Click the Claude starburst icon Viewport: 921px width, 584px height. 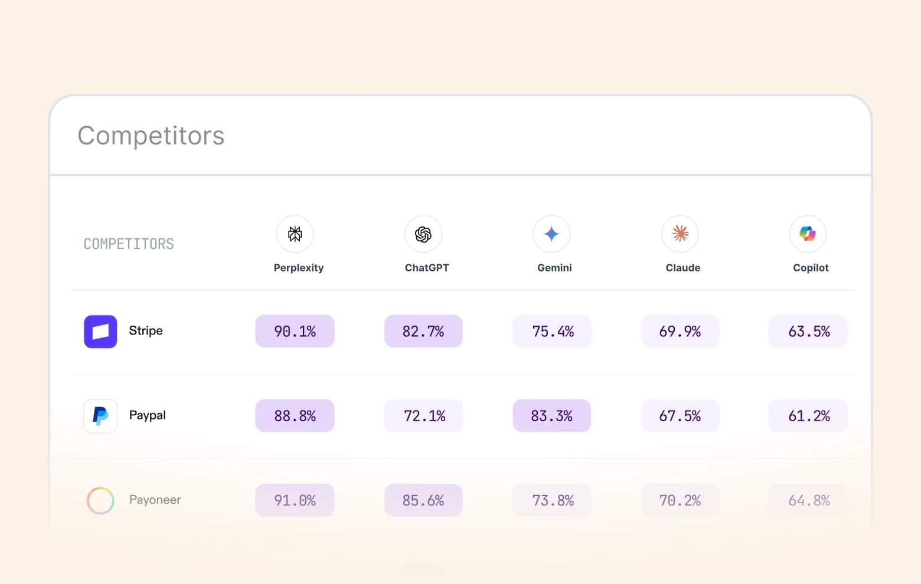pyautogui.click(x=680, y=234)
